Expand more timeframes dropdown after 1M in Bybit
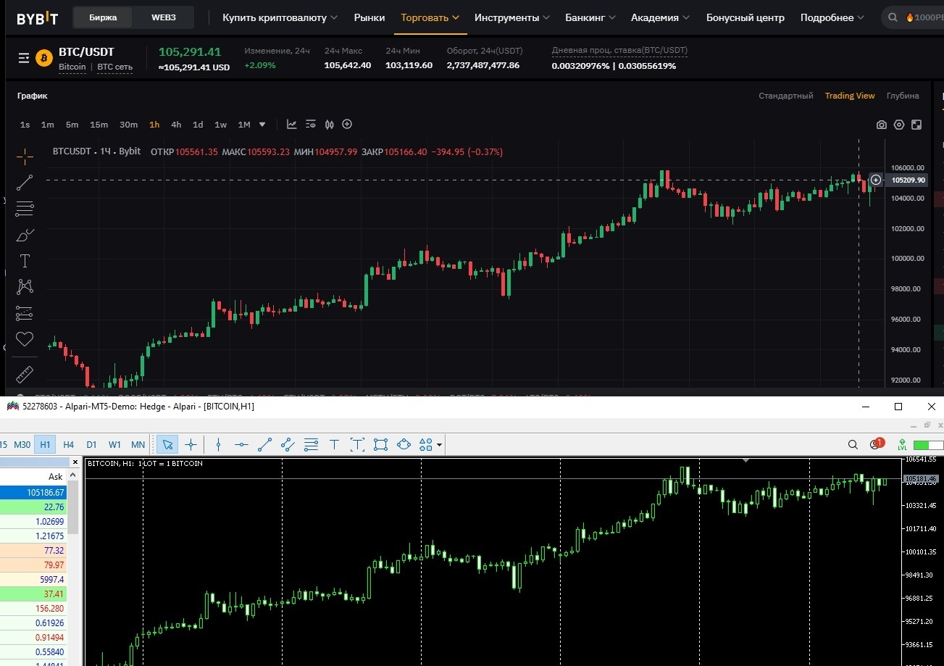 tap(262, 125)
